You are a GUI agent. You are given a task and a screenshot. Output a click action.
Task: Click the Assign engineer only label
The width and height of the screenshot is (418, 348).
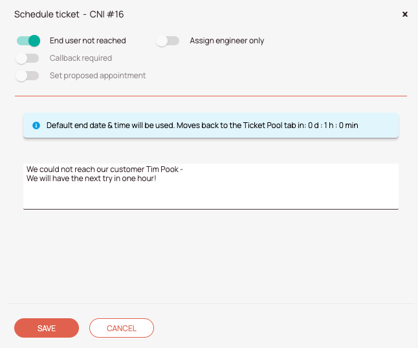227,41
